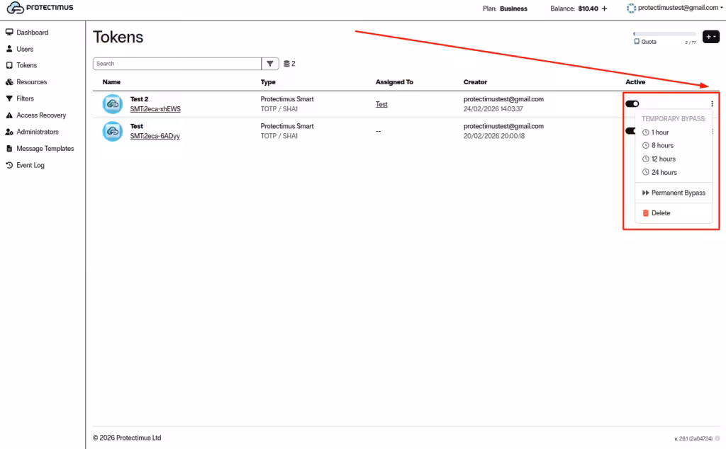The image size is (726, 449).
Task: Delete the Test 2 token
Action: [x=674, y=212]
